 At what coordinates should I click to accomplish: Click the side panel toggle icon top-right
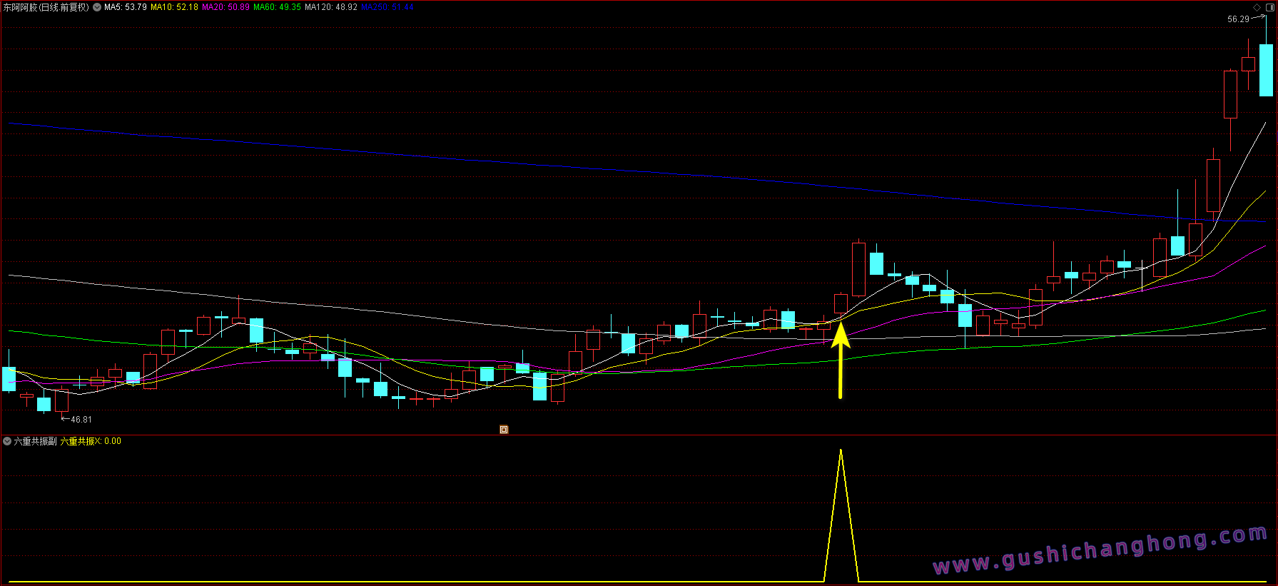1269,7
